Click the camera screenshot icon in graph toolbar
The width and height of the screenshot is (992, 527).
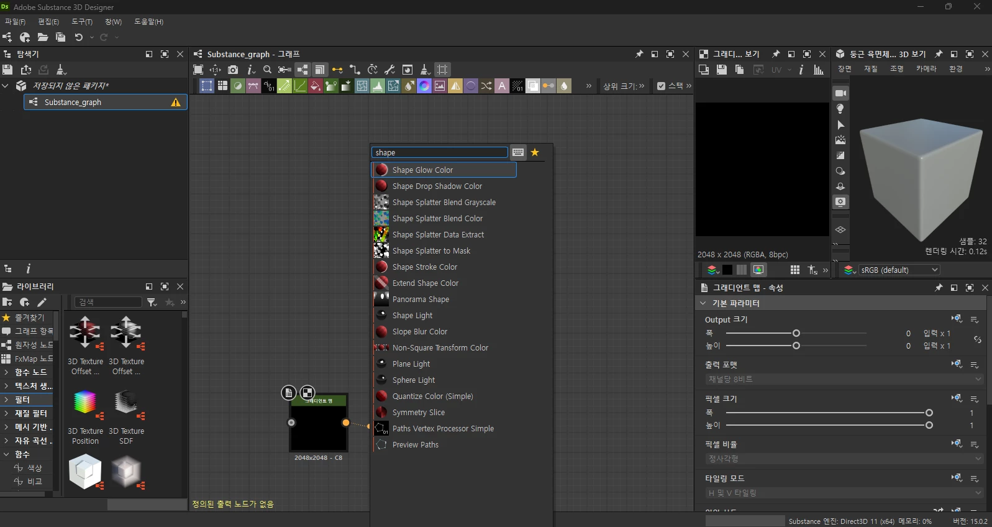click(x=233, y=70)
